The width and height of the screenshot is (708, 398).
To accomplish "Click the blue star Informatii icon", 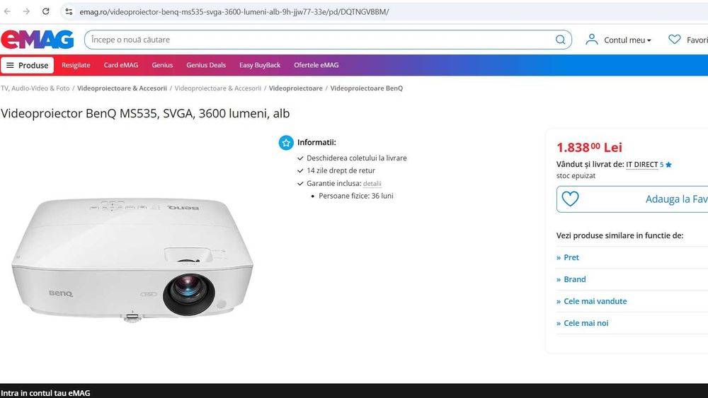I will click(286, 143).
